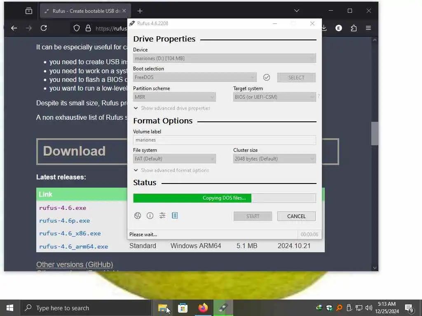This screenshot has height=316, width=422.
Task: Click the orange magnifier tray icon
Action: 339,308
